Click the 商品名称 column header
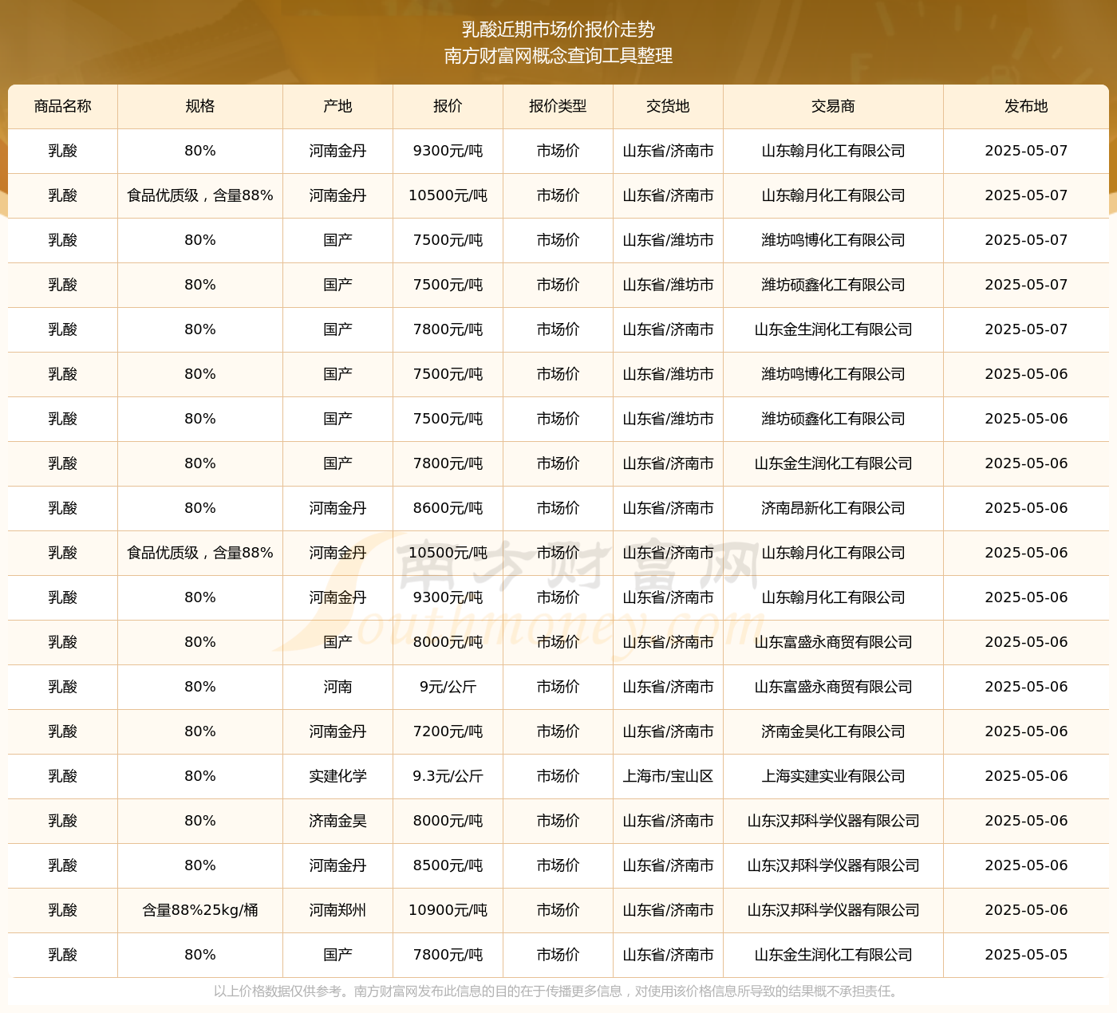The height and width of the screenshot is (1013, 1117). pyautogui.click(x=63, y=106)
